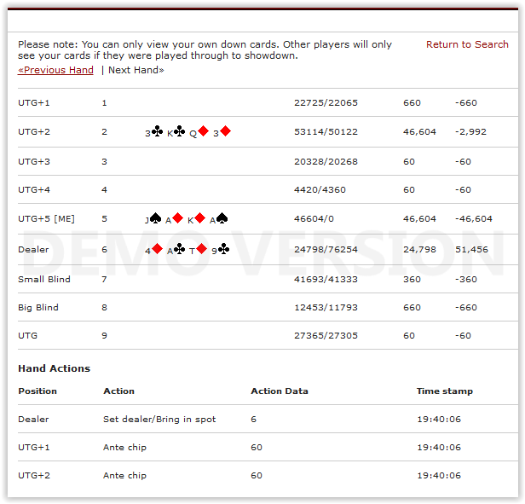Click stack value 41693/41333
Viewport: 525px width, 504px height.
click(326, 279)
